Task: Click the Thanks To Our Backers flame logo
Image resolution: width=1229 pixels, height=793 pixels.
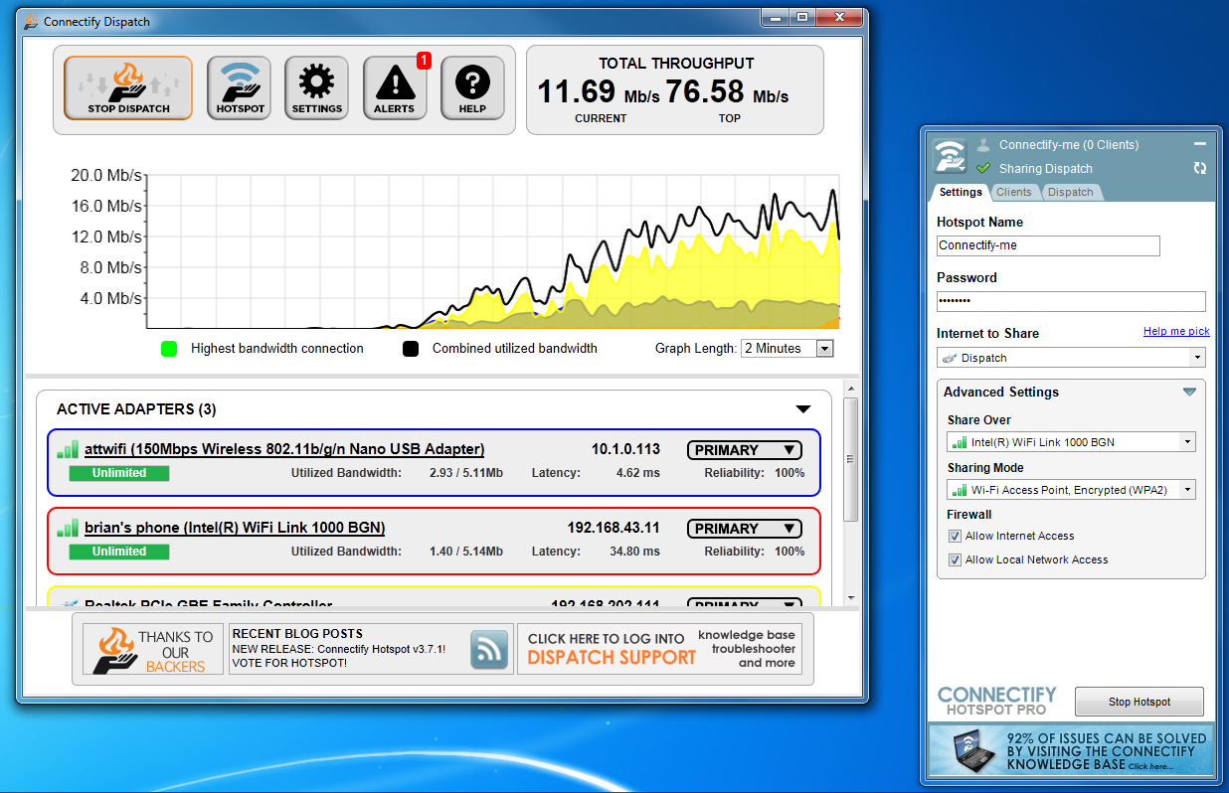Action: (x=112, y=648)
